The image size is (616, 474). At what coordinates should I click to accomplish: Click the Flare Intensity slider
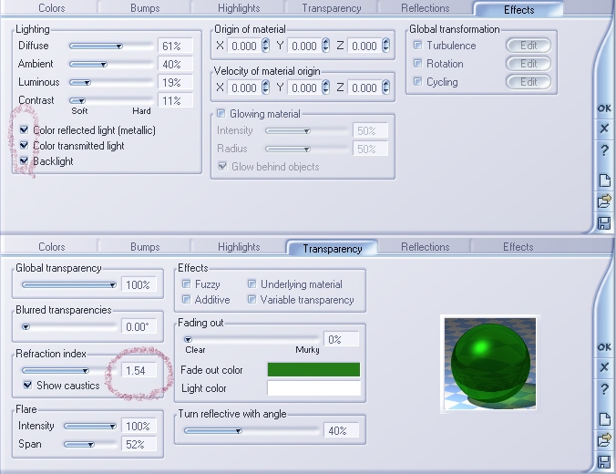pos(90,426)
